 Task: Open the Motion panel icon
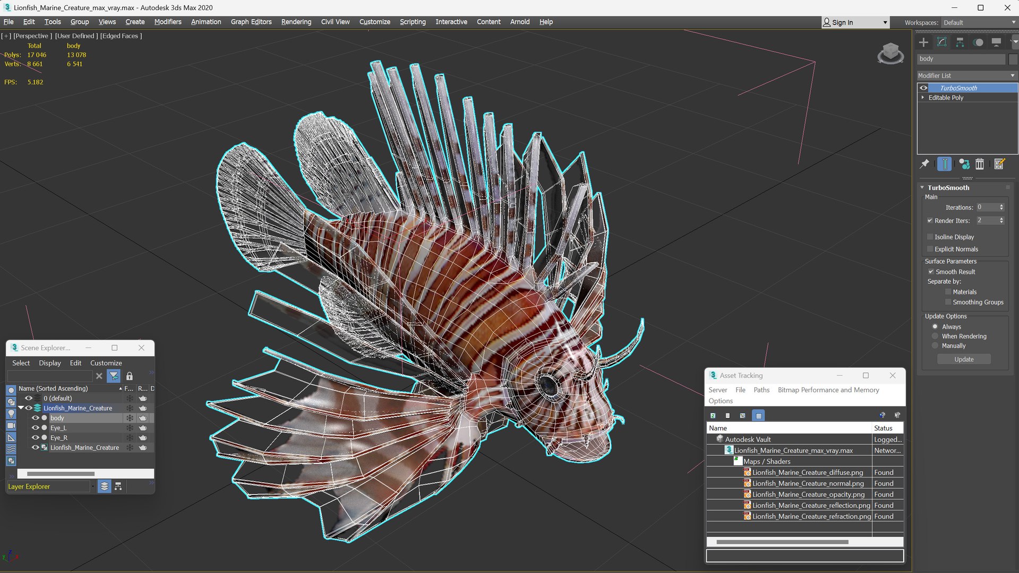click(978, 42)
